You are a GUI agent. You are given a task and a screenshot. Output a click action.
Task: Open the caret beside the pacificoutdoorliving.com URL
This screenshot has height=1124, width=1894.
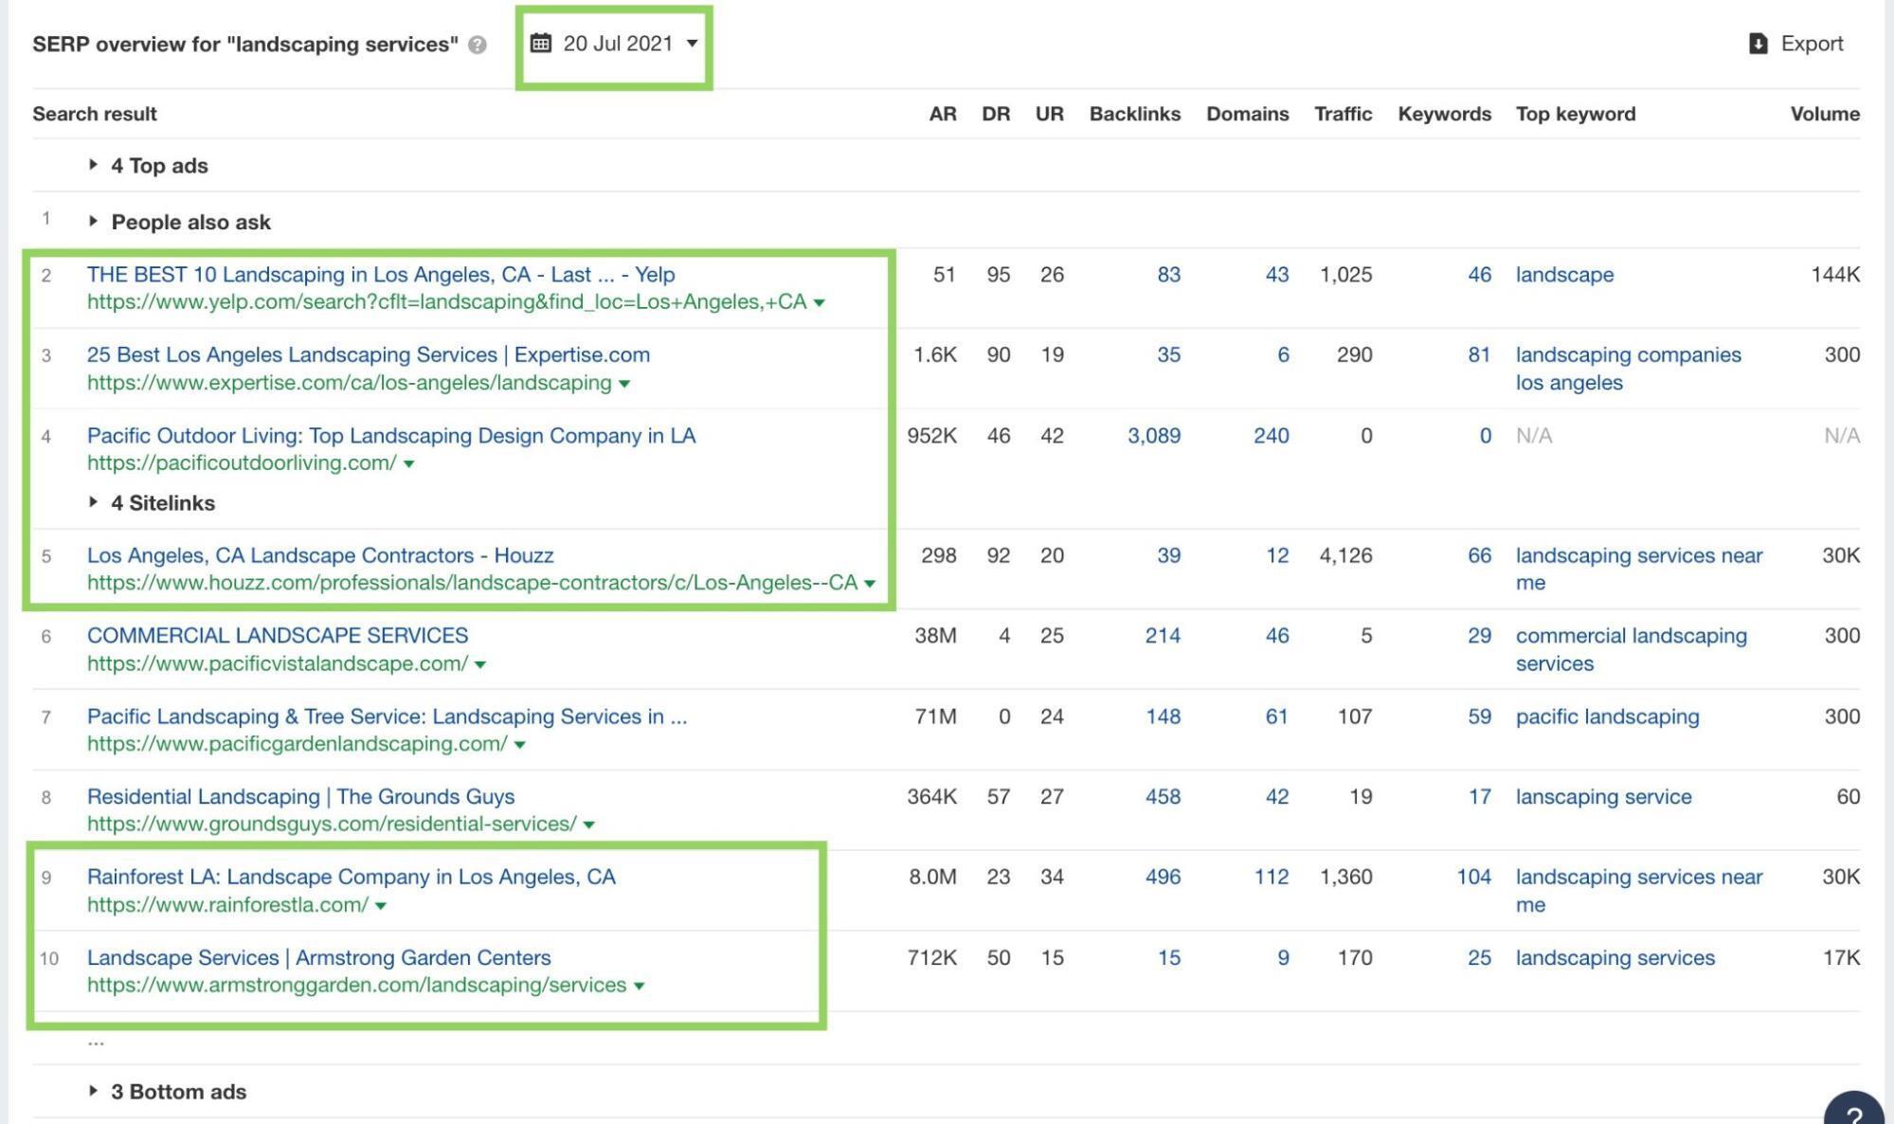point(409,464)
